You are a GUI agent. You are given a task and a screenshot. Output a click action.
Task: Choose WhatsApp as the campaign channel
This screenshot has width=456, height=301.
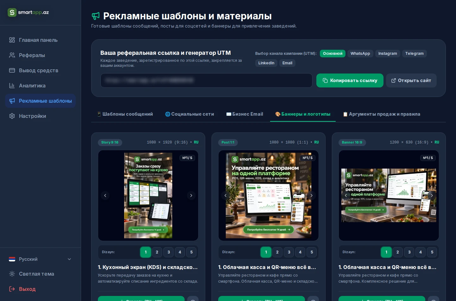pyautogui.click(x=360, y=54)
